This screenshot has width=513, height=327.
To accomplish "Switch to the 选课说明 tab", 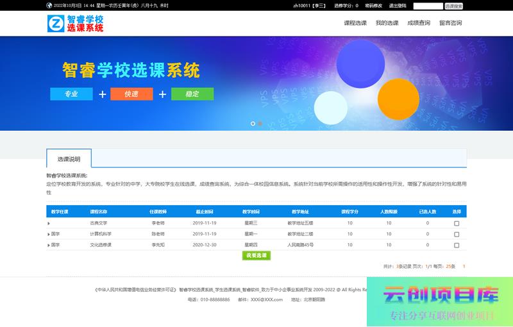I will tap(69, 158).
